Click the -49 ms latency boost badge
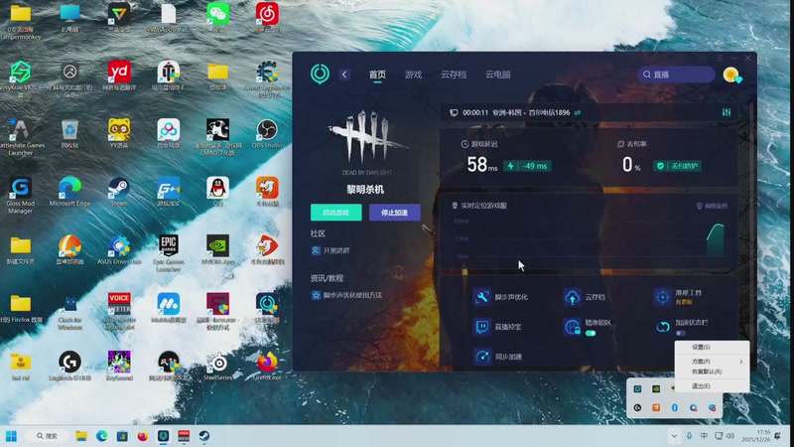The height and width of the screenshot is (447, 794). click(x=527, y=166)
